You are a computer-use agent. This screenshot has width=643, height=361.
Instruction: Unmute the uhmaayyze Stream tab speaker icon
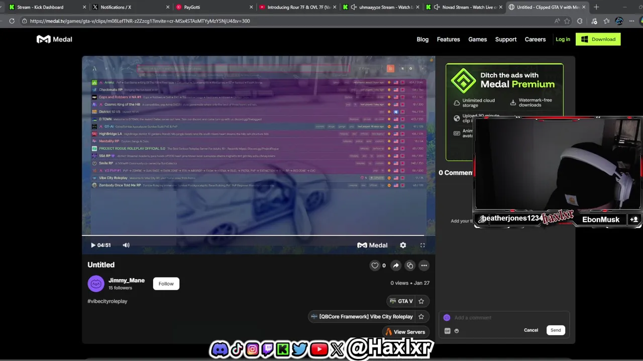coord(354,7)
